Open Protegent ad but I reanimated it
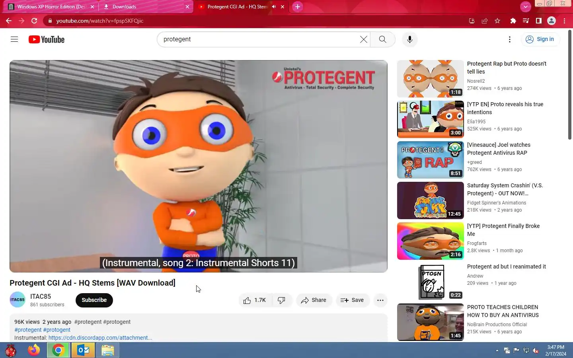Image resolution: width=573 pixels, height=358 pixels. coord(507,267)
